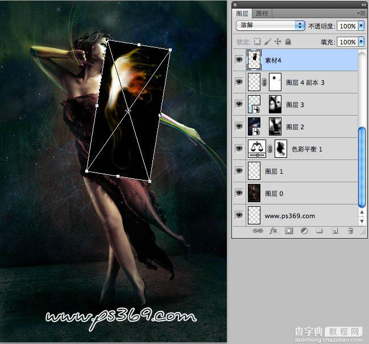This screenshot has height=344, width=369.
Task: Close layers panel round button
Action: pyautogui.click(x=235, y=5)
